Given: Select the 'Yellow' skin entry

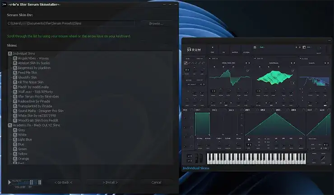Looking at the screenshot, I should pyautogui.click(x=23, y=154).
